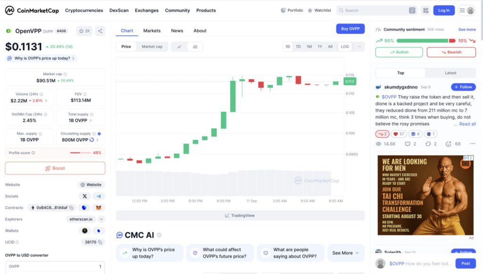The image size is (483, 274).
Task: Open the chart's more options ellipsis menu
Action: pyautogui.click(x=359, y=46)
